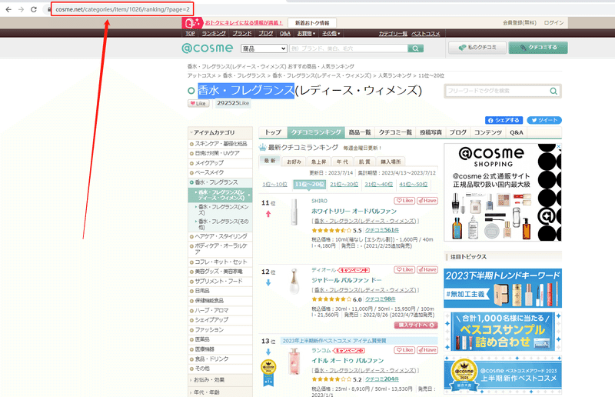Open the その他 dropdown menu
Viewport: 615px width, 397px height.
coord(331,34)
